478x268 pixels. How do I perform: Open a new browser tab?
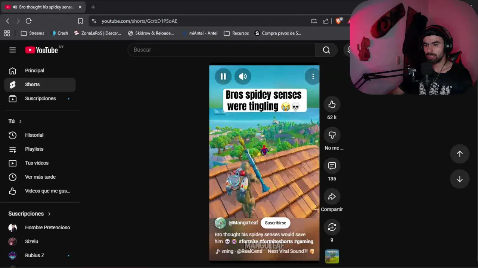93,7
